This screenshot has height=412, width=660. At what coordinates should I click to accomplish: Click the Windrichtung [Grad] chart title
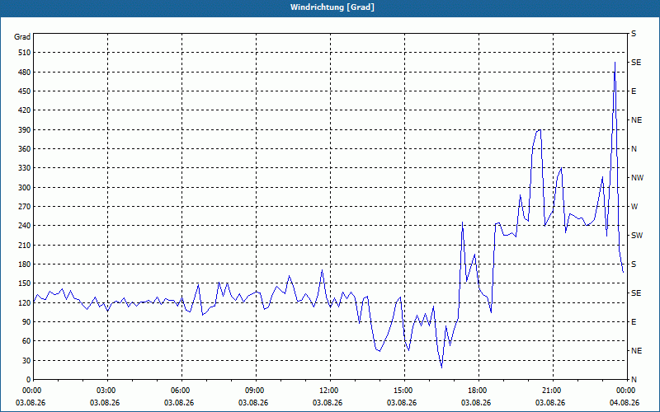(x=332, y=7)
